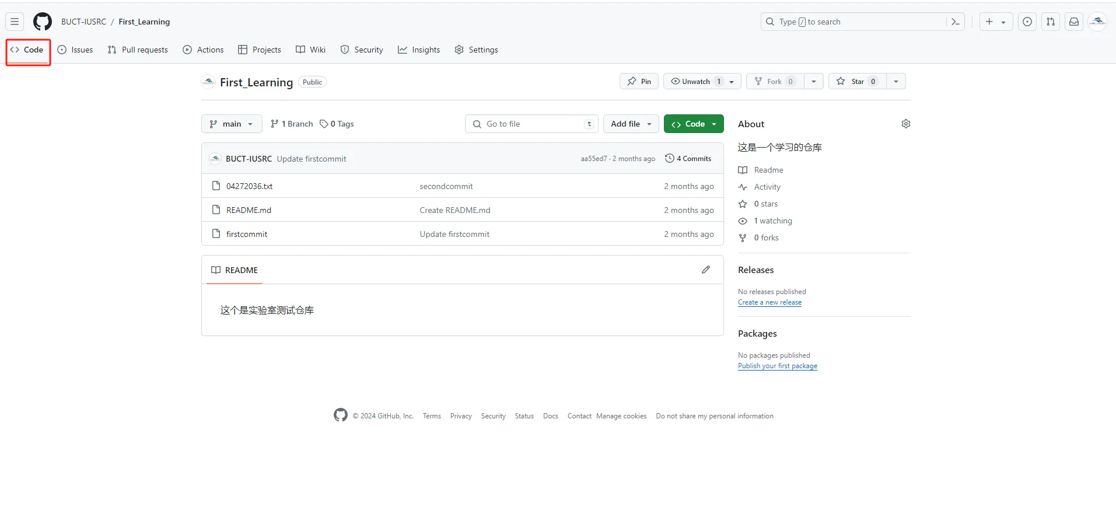Open footer Terms link
Image resolution: width=1116 pixels, height=524 pixels.
pyautogui.click(x=432, y=416)
